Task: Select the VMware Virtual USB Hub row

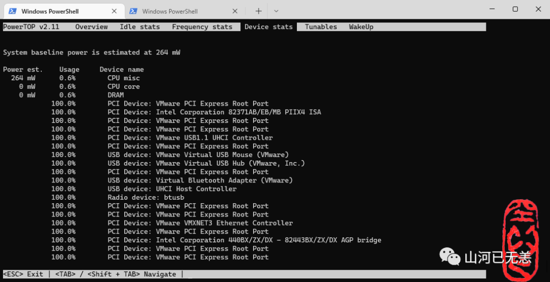Action: coord(178,164)
